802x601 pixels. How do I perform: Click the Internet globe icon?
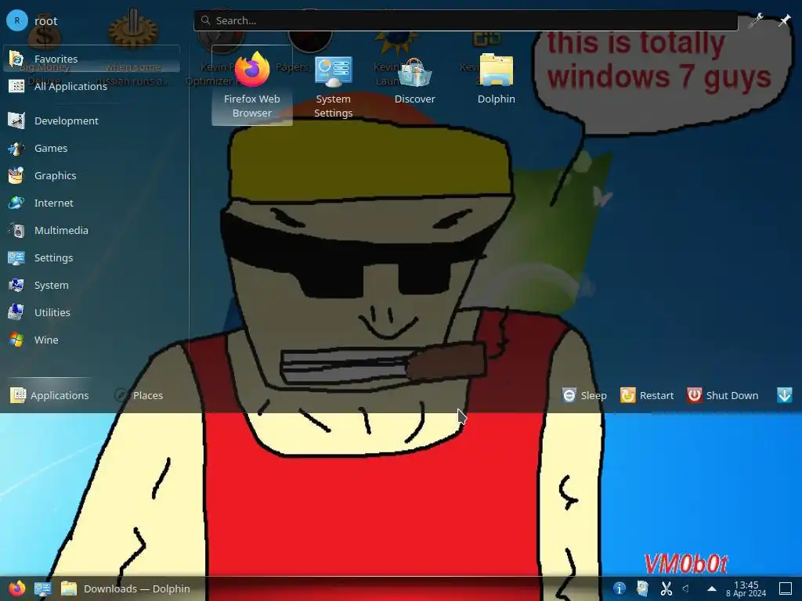[16, 203]
